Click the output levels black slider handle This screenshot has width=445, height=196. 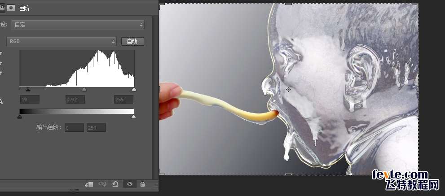click(x=19, y=117)
